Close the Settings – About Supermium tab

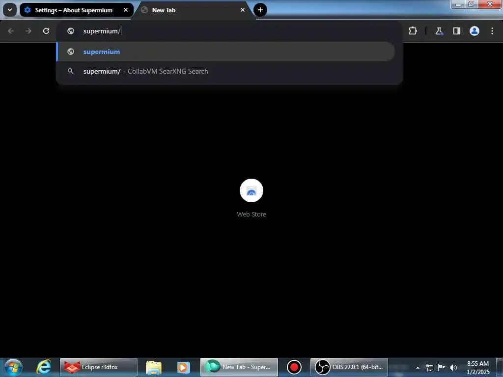tap(126, 10)
